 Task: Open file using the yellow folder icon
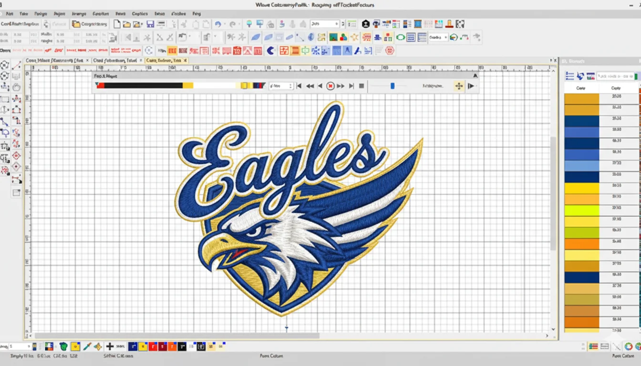tap(127, 24)
